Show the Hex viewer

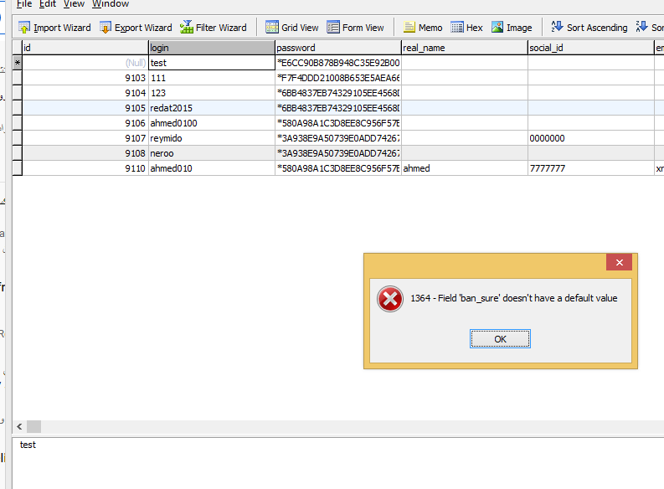pos(466,28)
